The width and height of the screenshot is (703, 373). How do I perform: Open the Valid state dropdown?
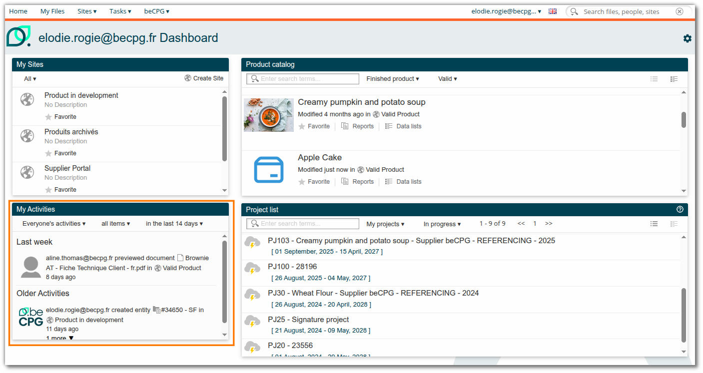[448, 79]
